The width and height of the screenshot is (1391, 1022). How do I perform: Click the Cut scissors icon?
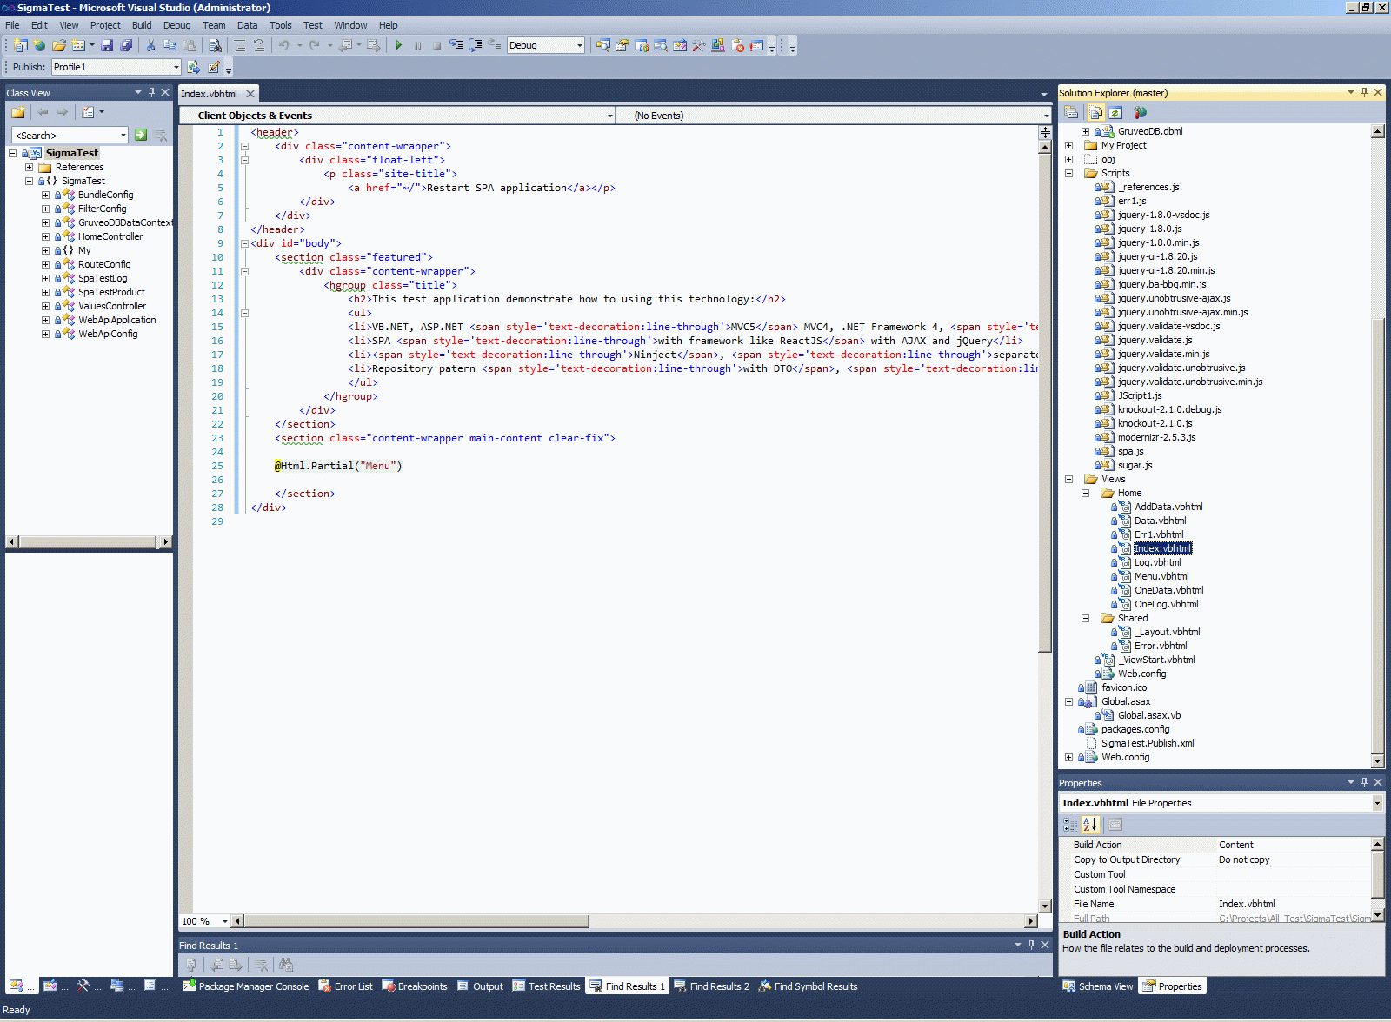pos(150,45)
